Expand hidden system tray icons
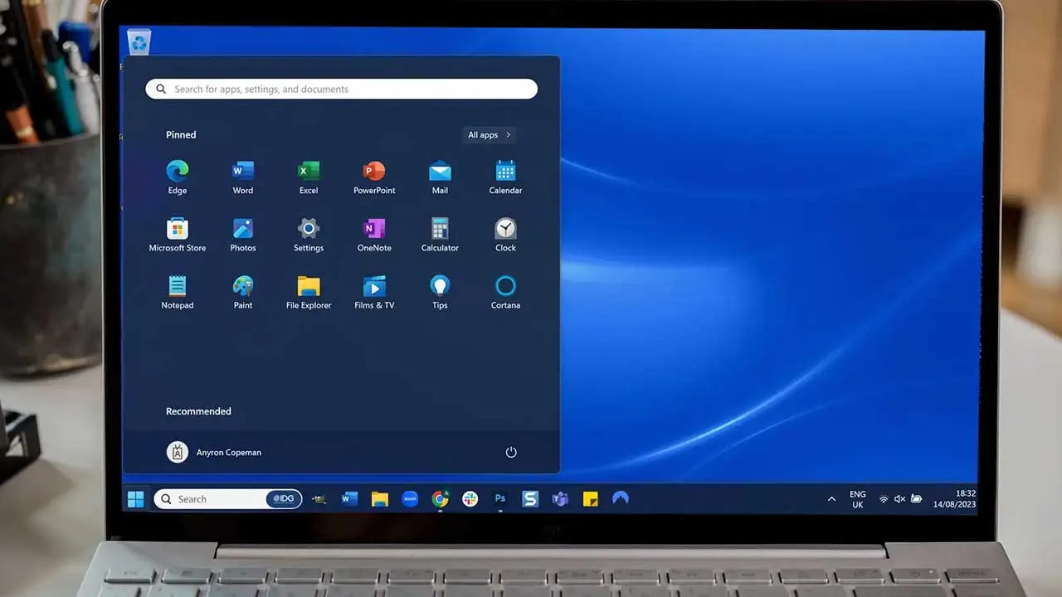Screen dimensions: 1062x597 point(831,499)
